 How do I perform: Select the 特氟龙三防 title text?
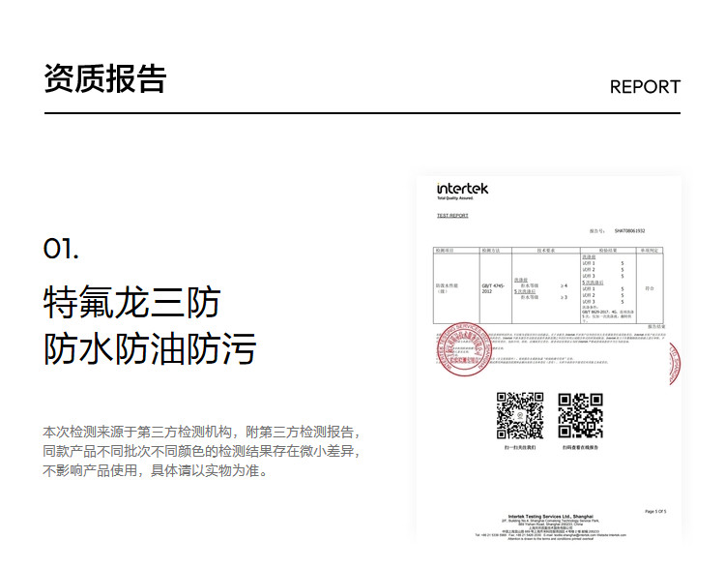tap(131, 303)
